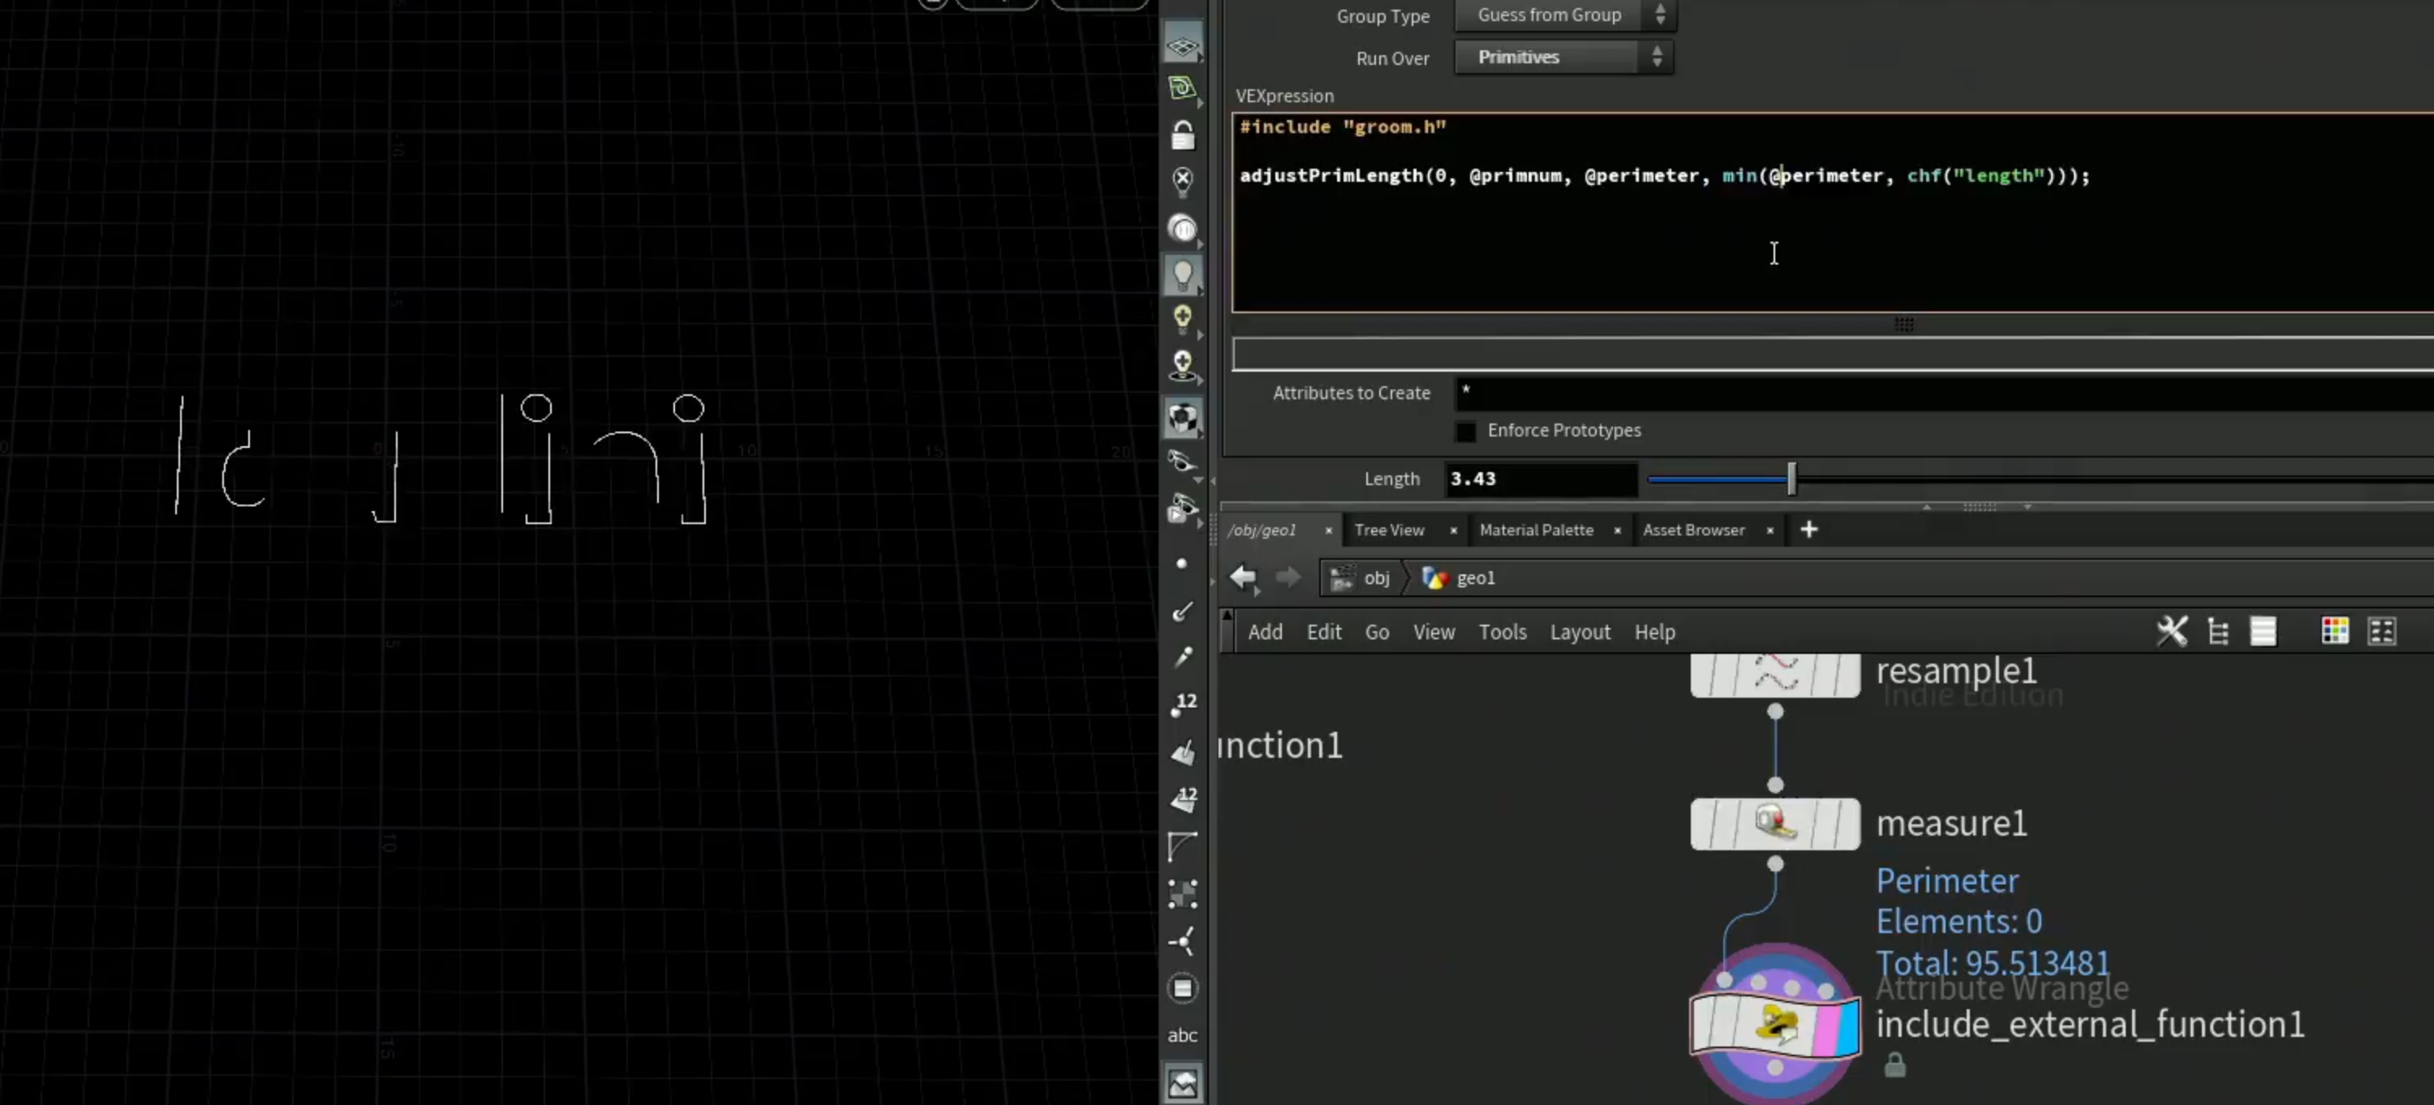The image size is (2434, 1105).
Task: Switch to the Material Palette tab
Action: tap(1537, 530)
